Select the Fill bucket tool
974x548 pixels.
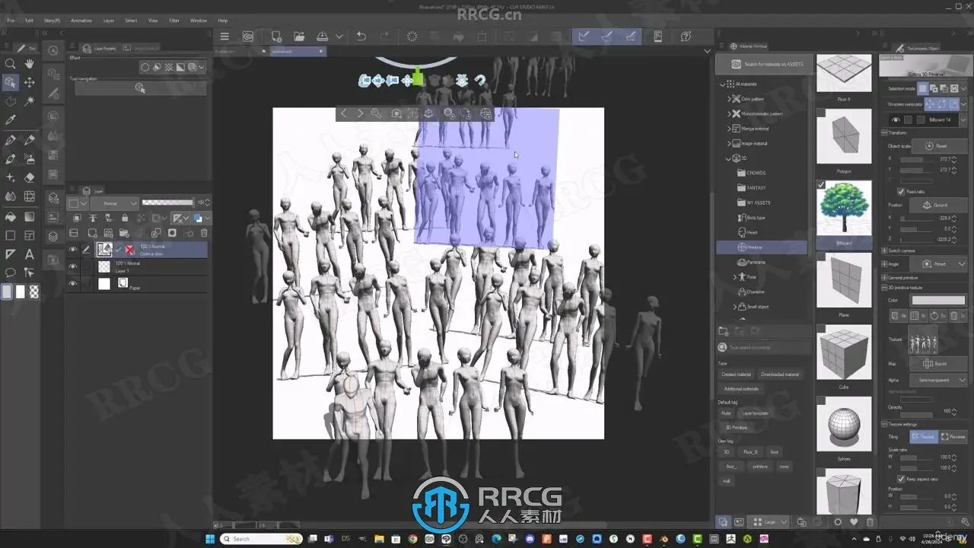tap(11, 216)
